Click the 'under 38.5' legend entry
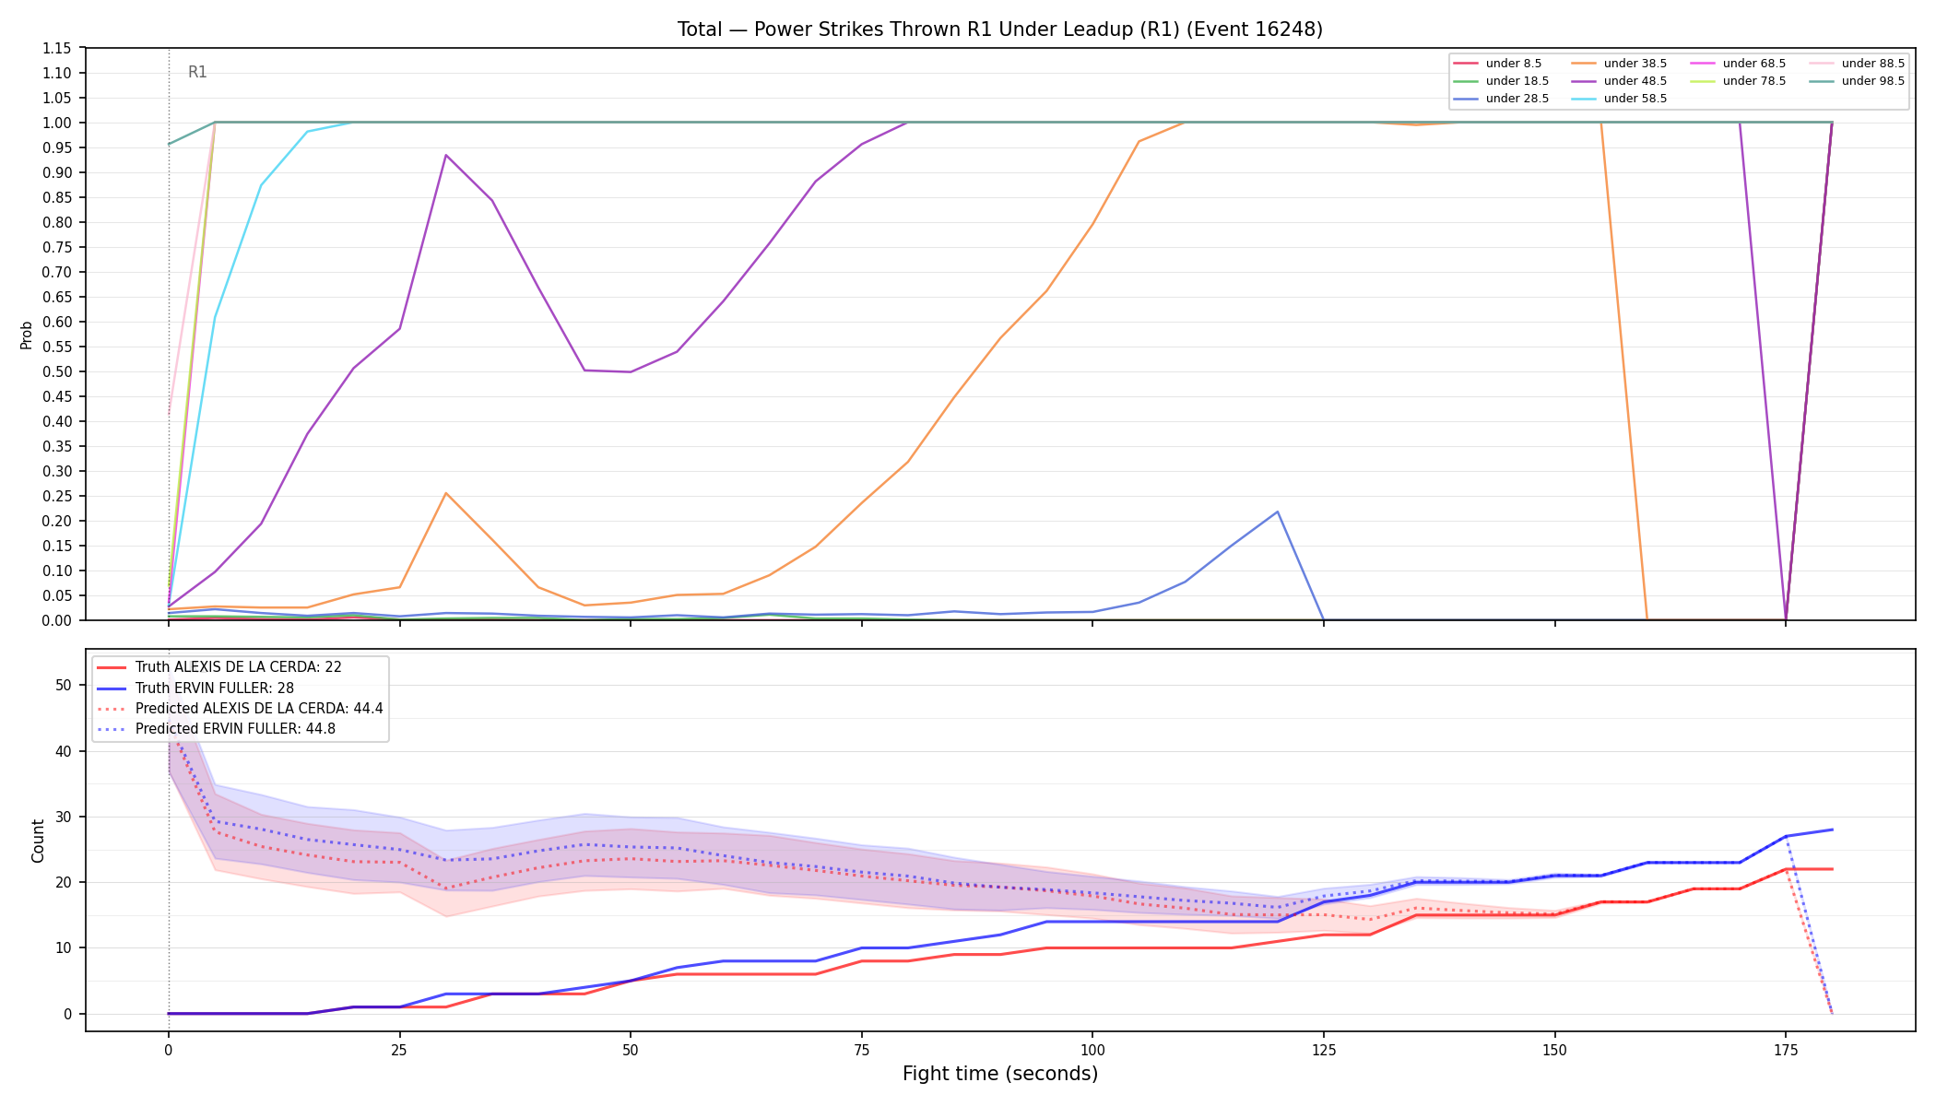The image size is (1936, 1106). click(x=1619, y=64)
